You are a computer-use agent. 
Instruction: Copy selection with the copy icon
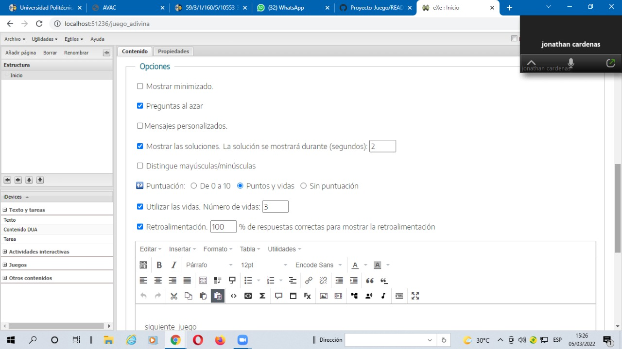189,296
